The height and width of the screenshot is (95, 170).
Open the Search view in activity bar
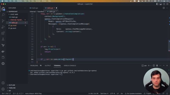3,15
